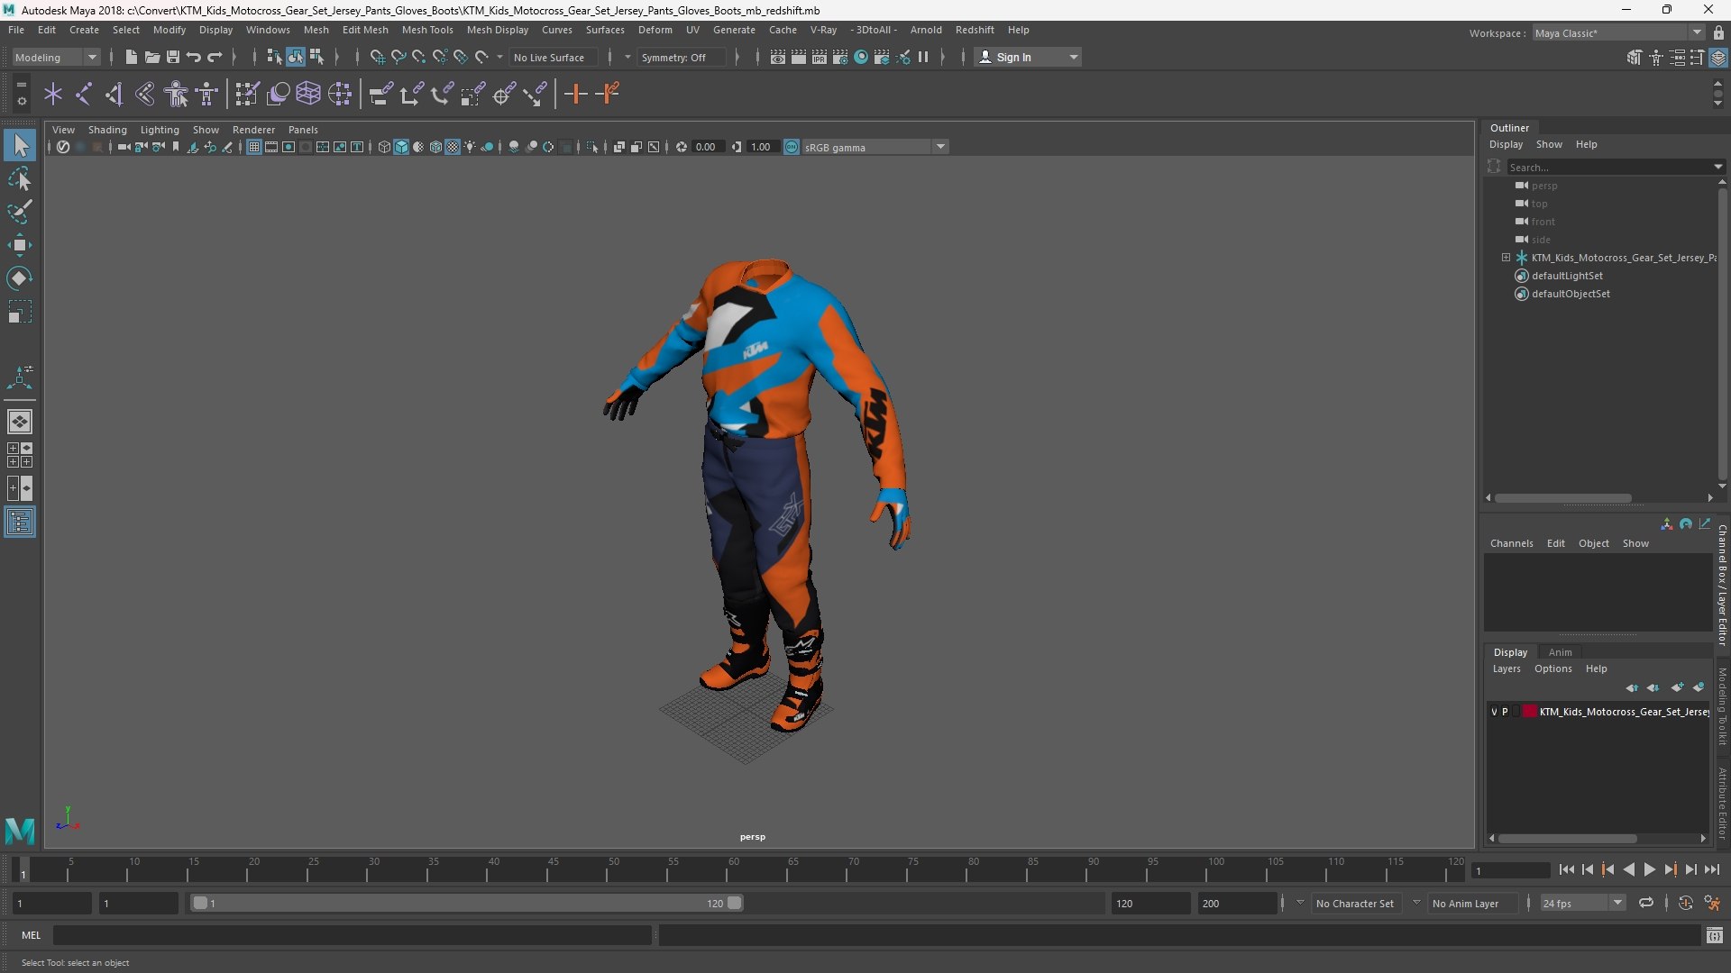Open the Outliner panel layout button
The image size is (1731, 973).
tap(20, 522)
